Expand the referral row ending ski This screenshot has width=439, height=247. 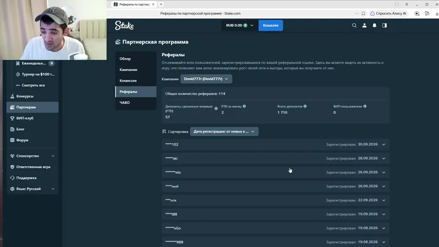(x=275, y=158)
